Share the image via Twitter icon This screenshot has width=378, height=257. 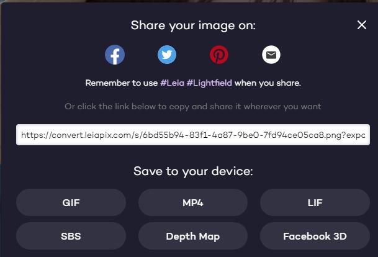[167, 55]
